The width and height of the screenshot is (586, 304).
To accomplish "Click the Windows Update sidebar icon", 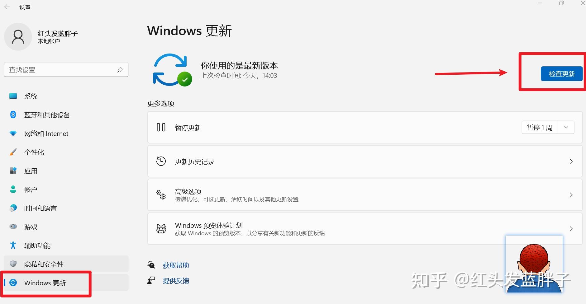I will [x=13, y=283].
